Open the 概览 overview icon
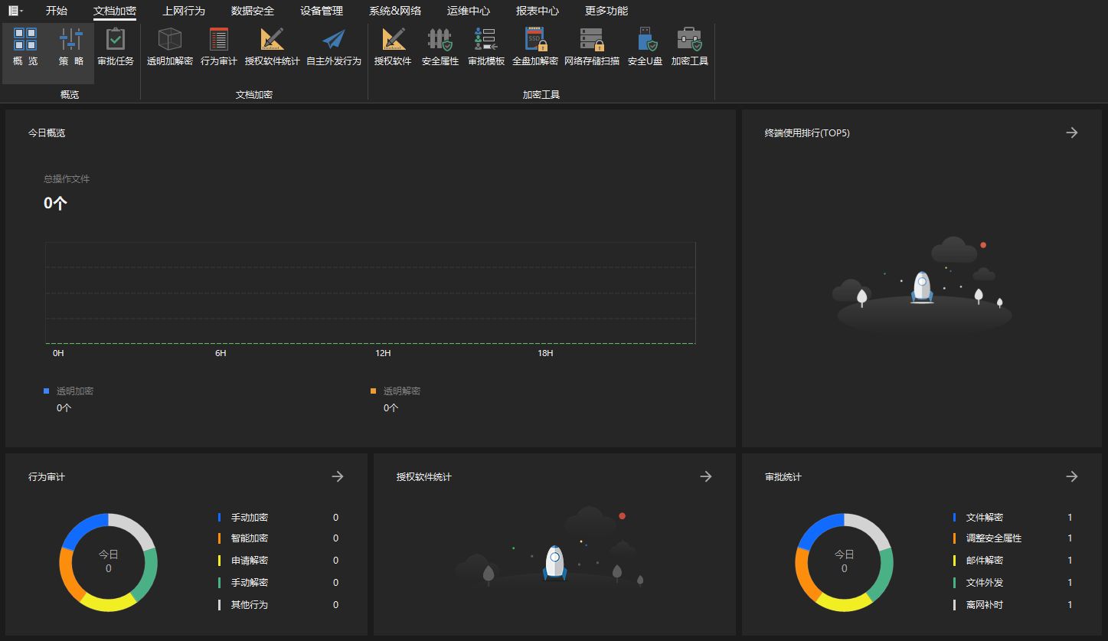 click(x=25, y=47)
